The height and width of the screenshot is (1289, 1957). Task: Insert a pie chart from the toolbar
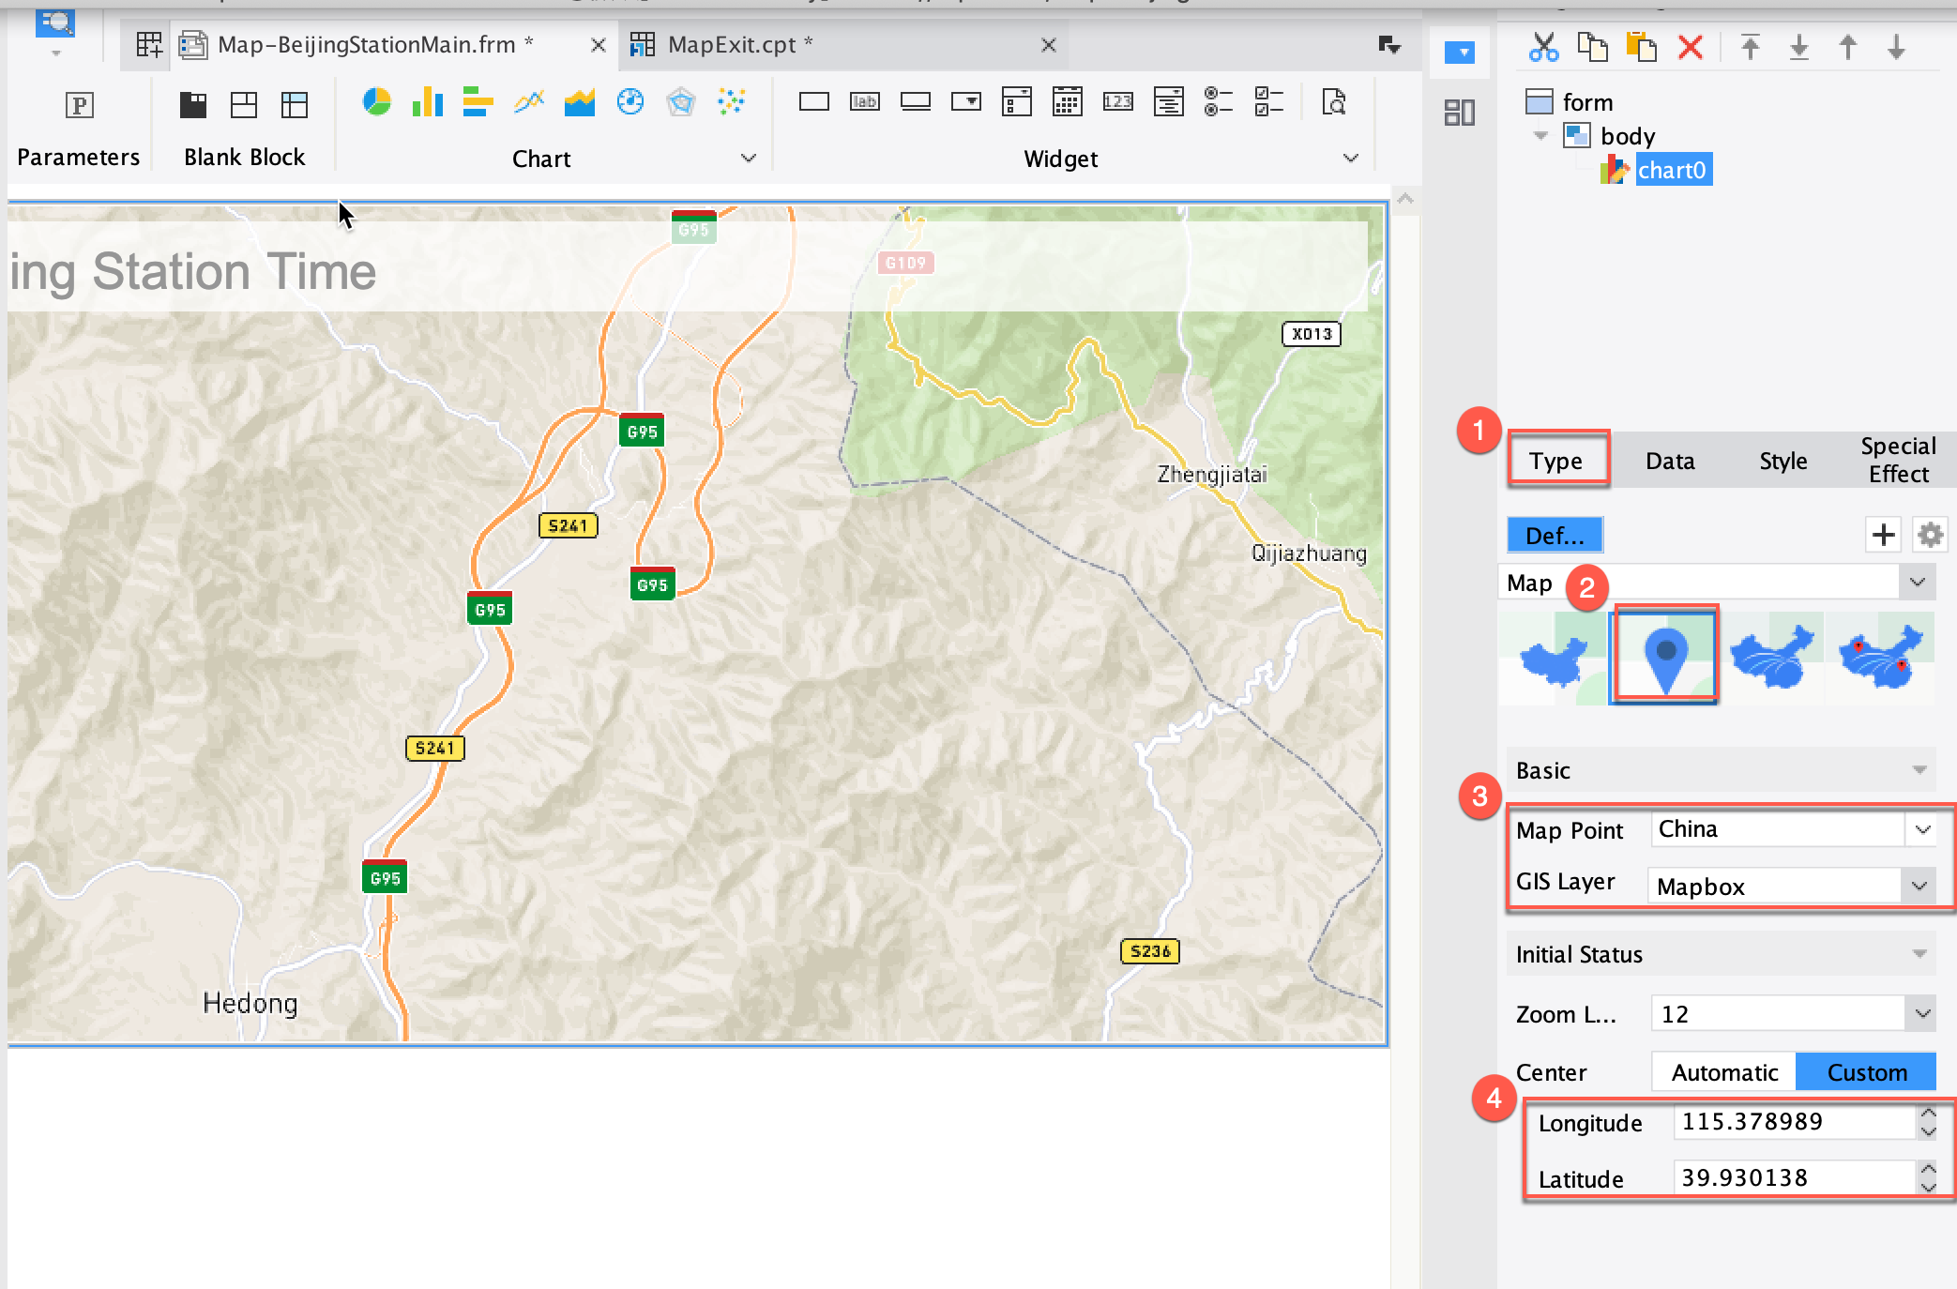coord(376,101)
